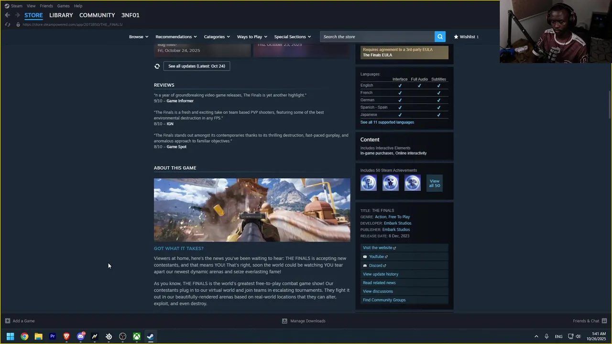The height and width of the screenshot is (344, 612).
Task: Open Brave browser from taskbar
Action: click(66, 336)
